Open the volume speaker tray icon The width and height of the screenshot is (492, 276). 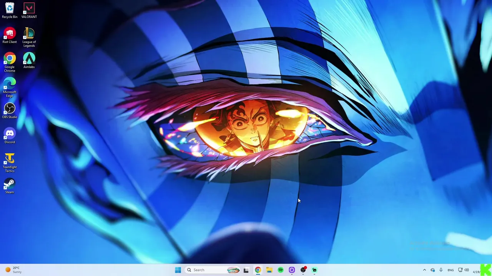click(x=467, y=270)
